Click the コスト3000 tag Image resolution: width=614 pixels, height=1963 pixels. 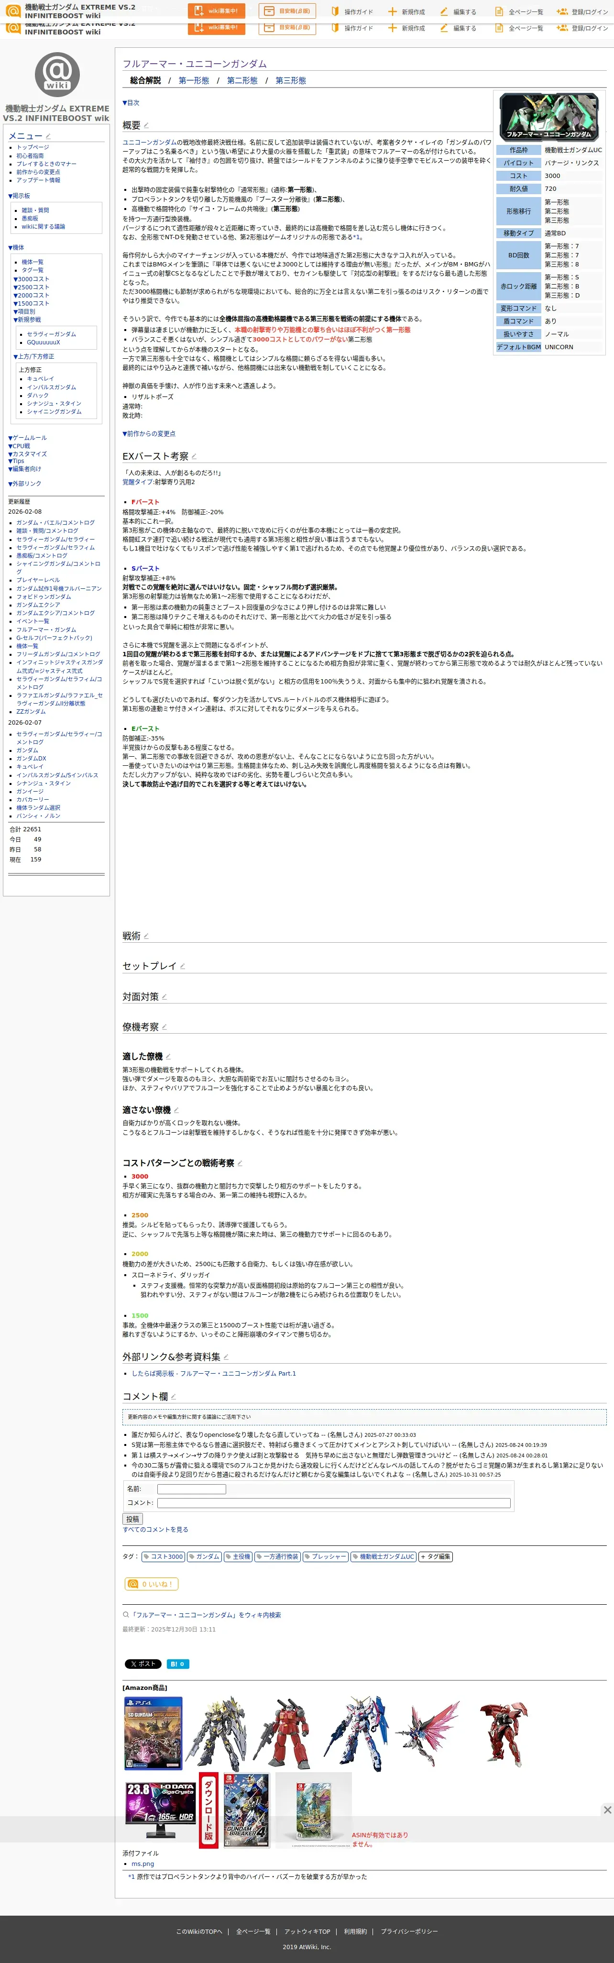(163, 1557)
